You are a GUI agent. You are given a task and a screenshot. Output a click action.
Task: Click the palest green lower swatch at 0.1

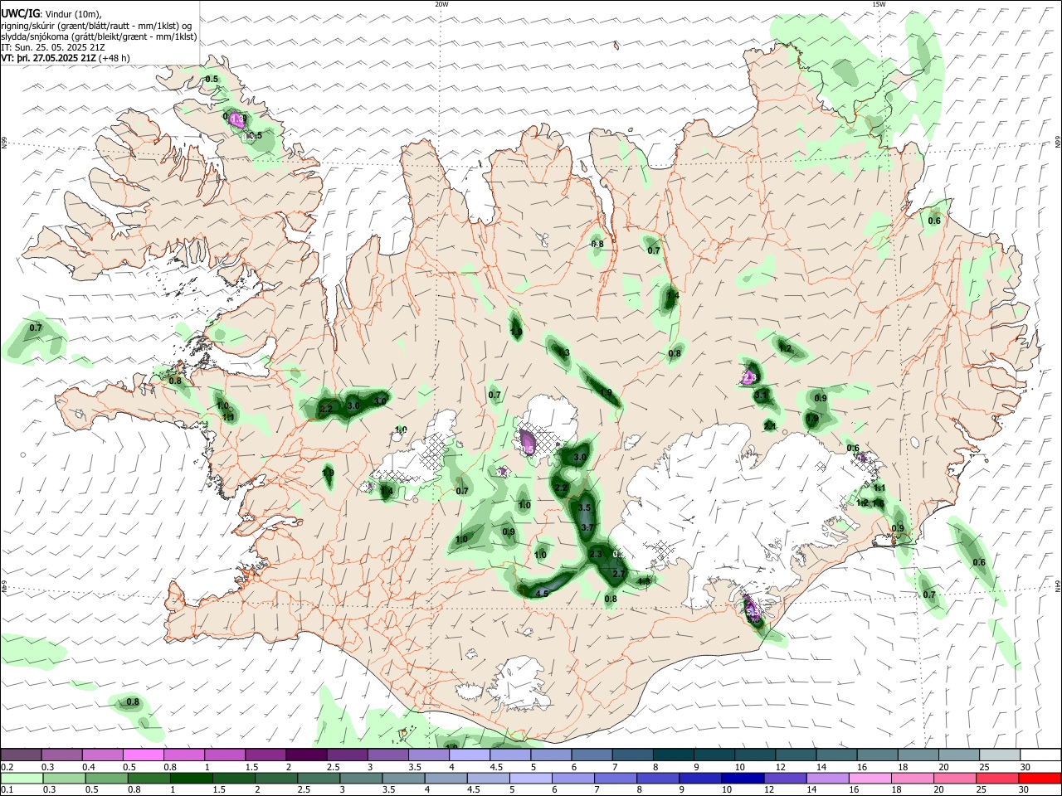click(22, 779)
